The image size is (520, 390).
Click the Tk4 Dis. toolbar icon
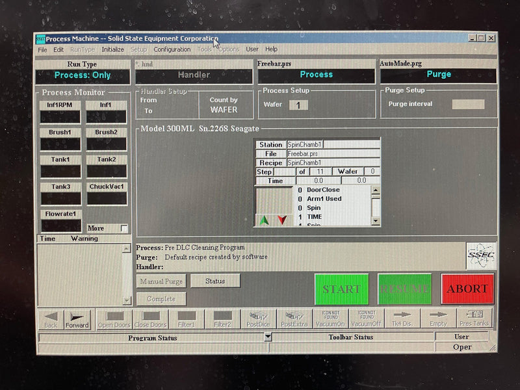click(402, 318)
